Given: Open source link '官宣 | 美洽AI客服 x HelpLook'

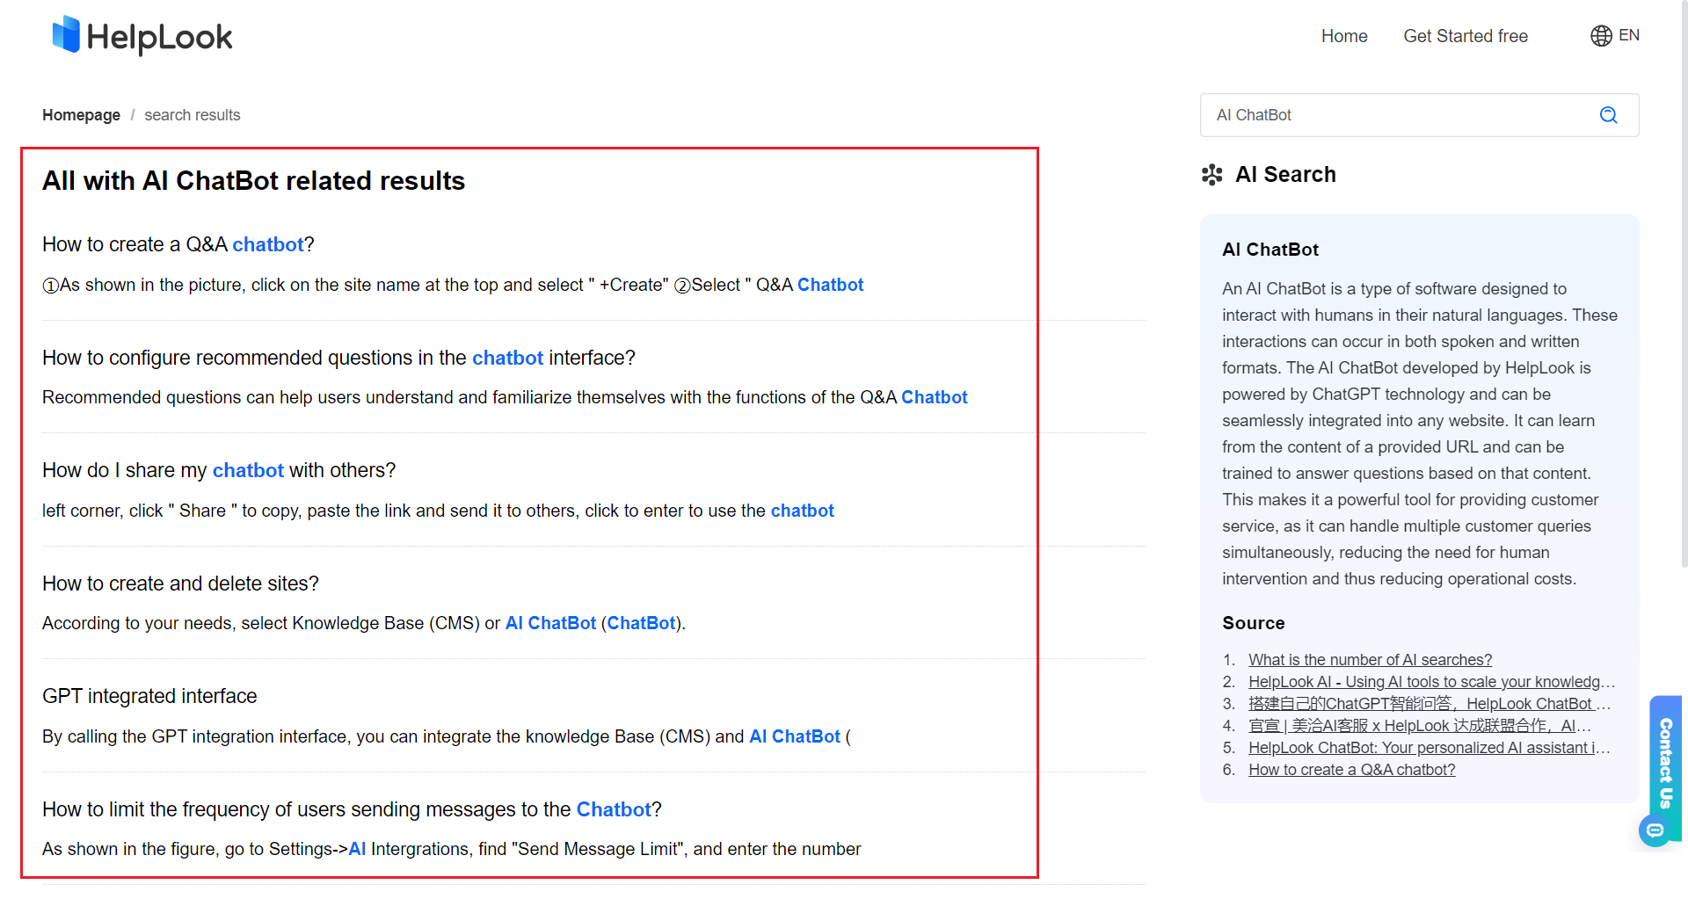Looking at the screenshot, I should (1420, 726).
